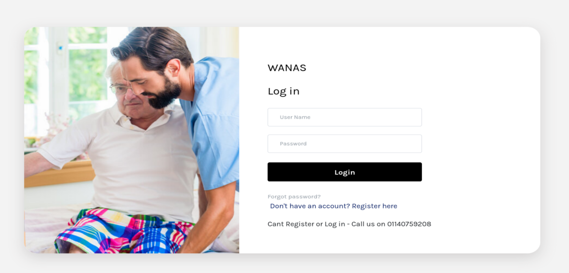Select the Password input field
Screen dimensions: 569x273
tap(344, 144)
